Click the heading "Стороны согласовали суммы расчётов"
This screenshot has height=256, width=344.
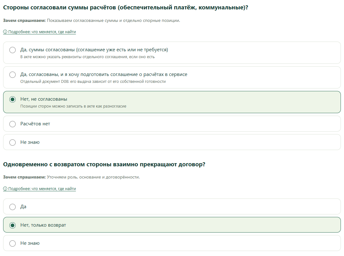tap(125, 8)
